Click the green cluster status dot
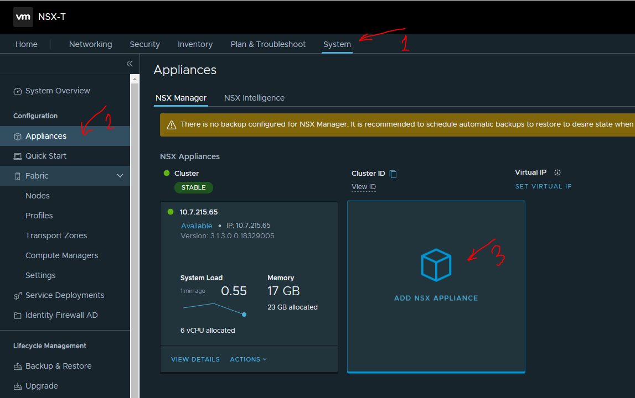635x398 pixels. pyautogui.click(x=167, y=173)
